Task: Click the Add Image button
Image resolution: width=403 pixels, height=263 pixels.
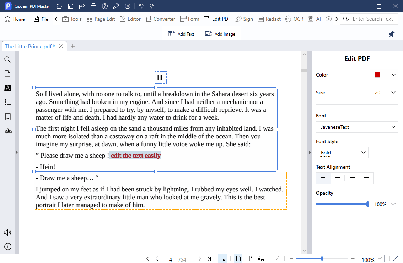Action: point(220,34)
